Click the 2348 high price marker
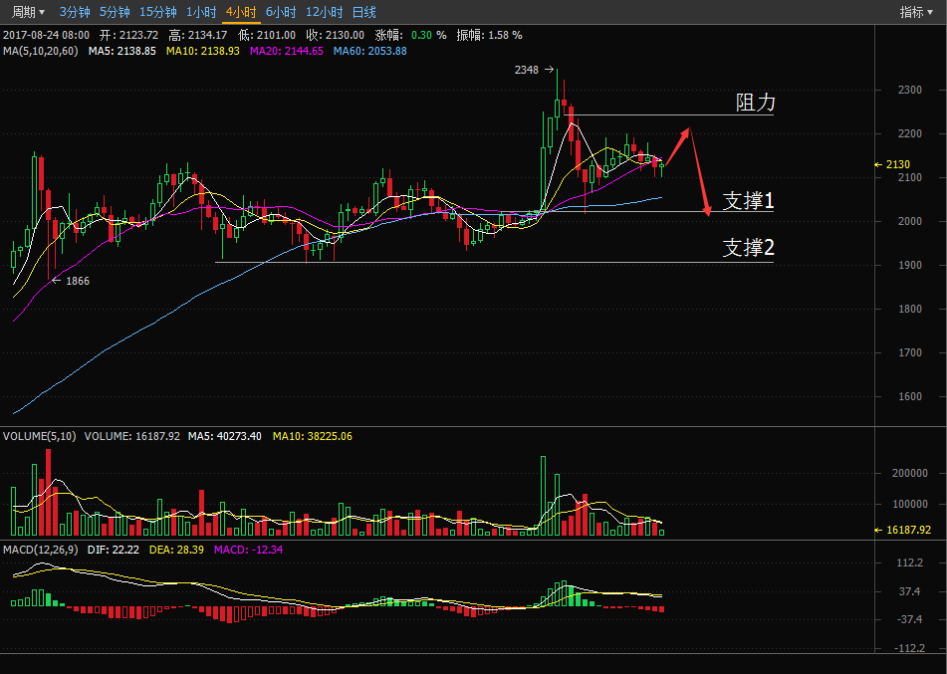 (527, 70)
